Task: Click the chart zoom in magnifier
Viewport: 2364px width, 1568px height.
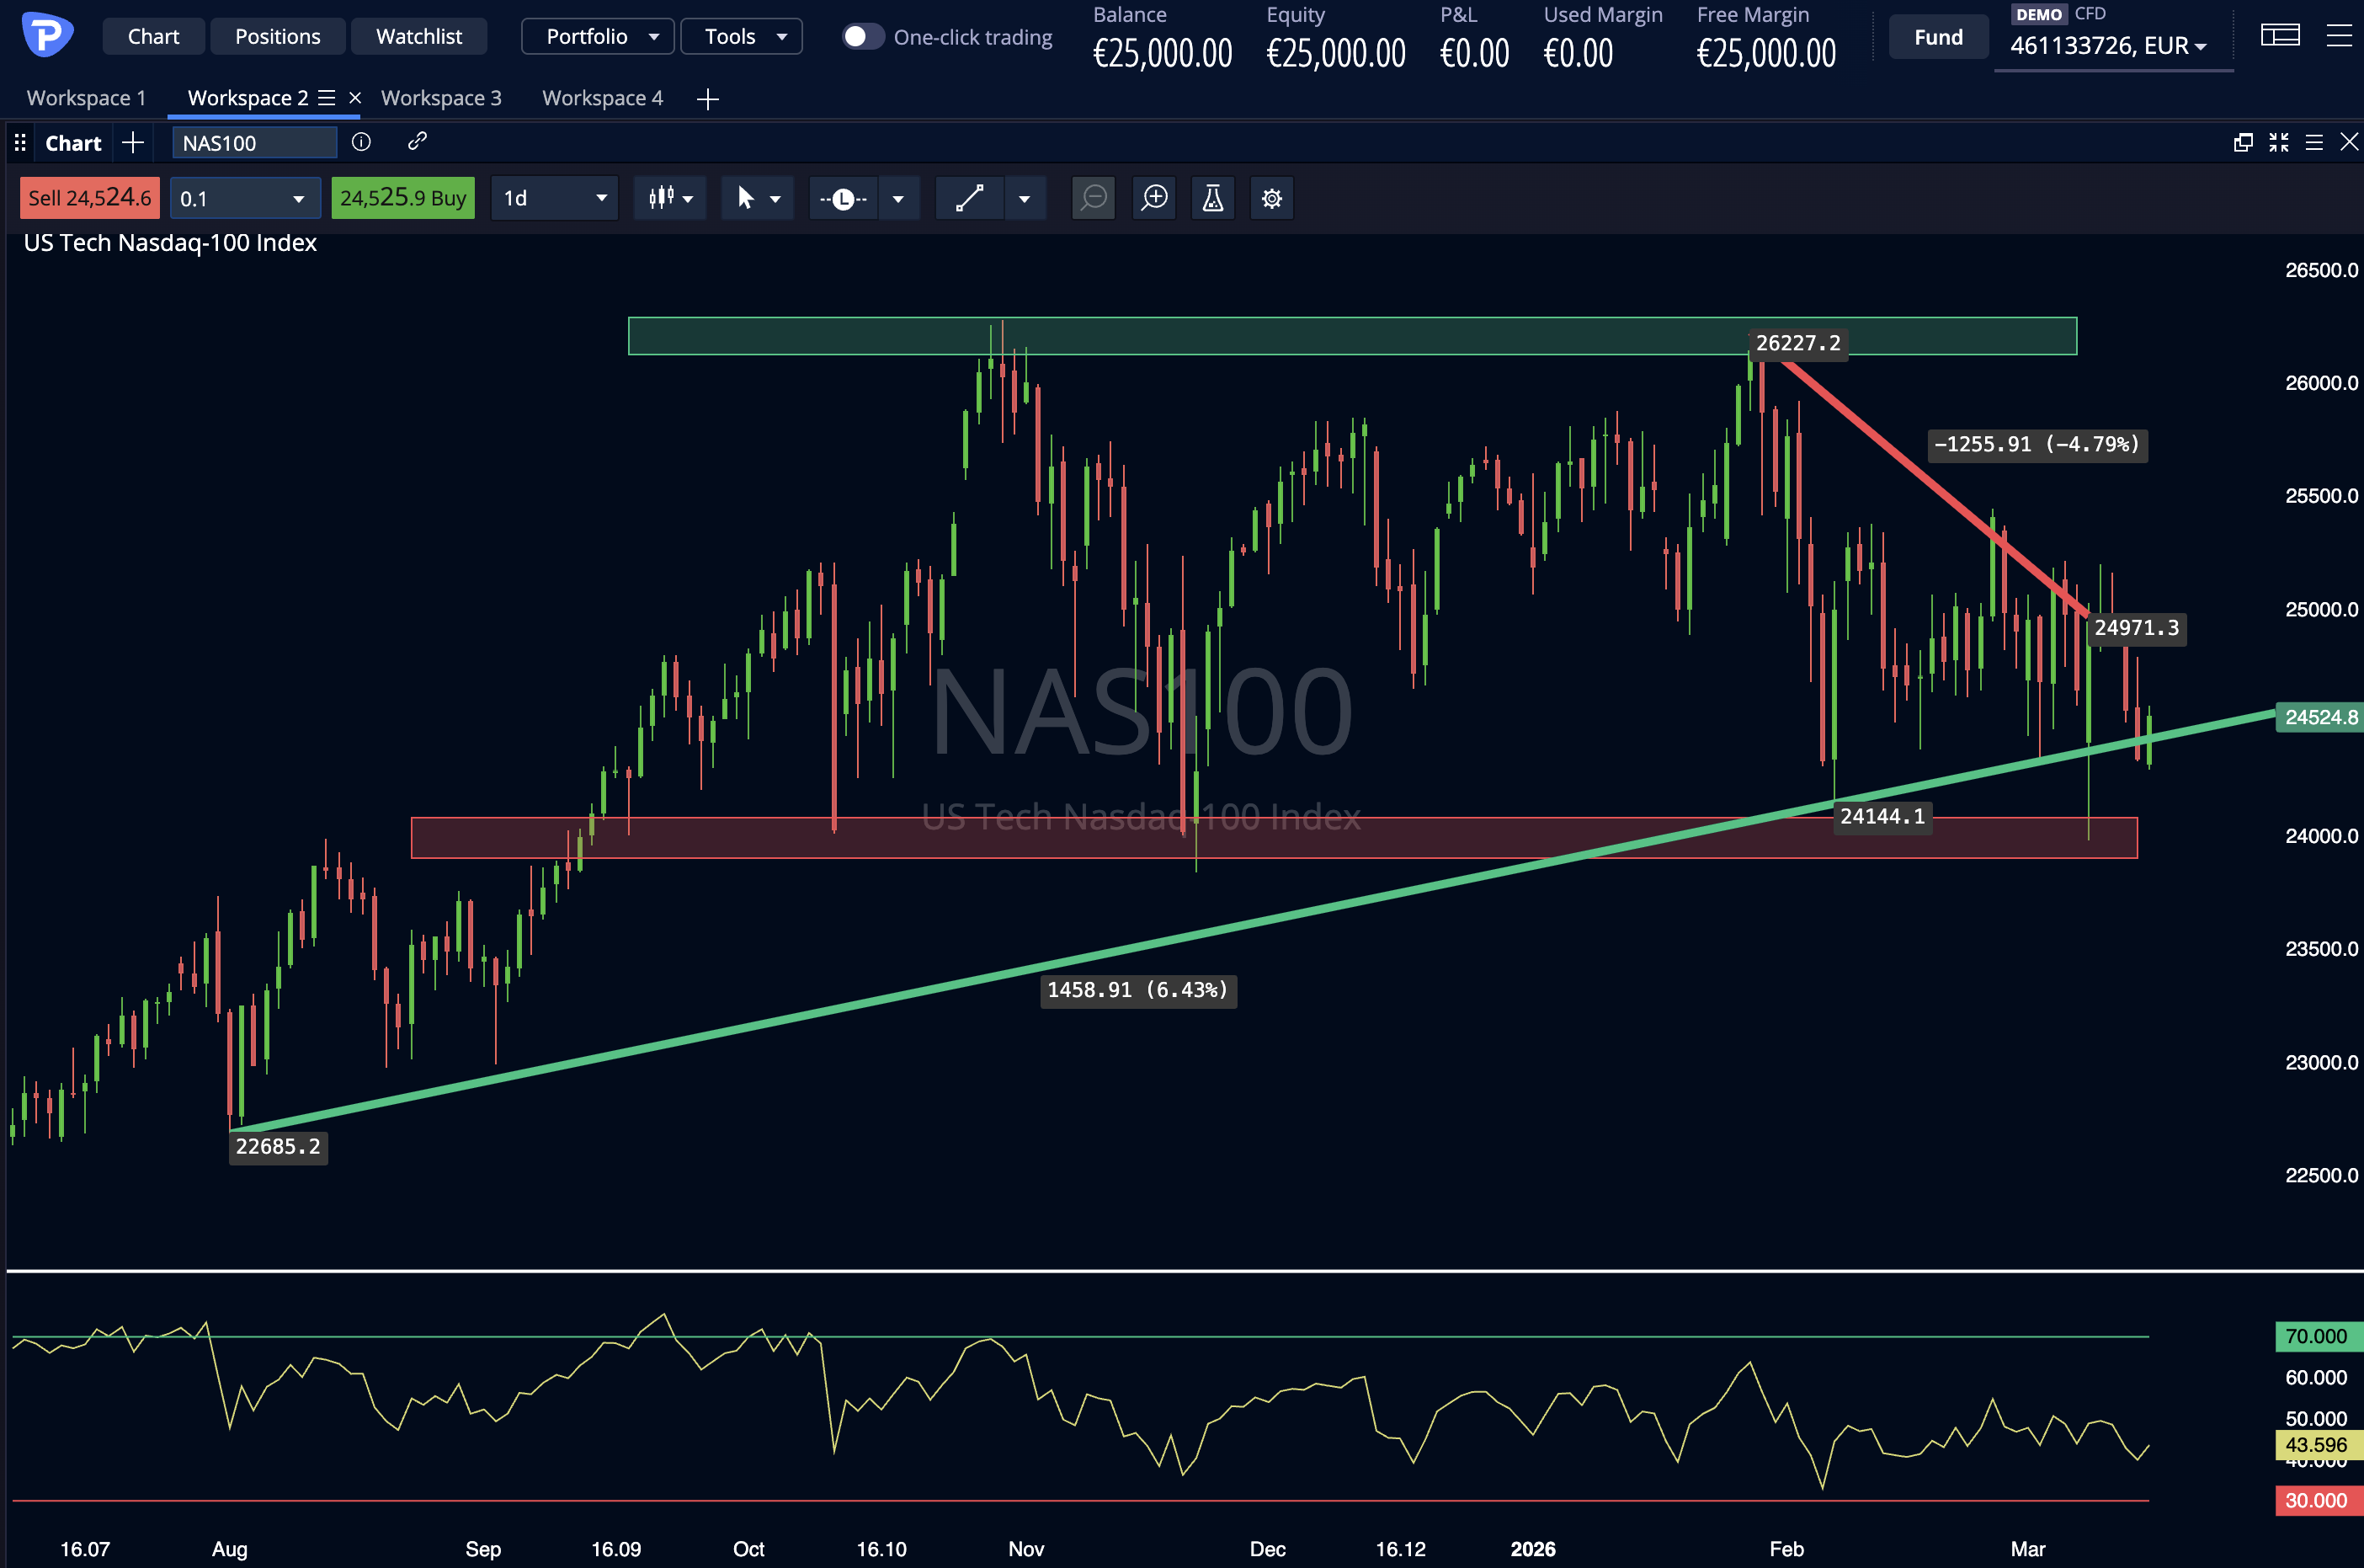Action: [1154, 198]
